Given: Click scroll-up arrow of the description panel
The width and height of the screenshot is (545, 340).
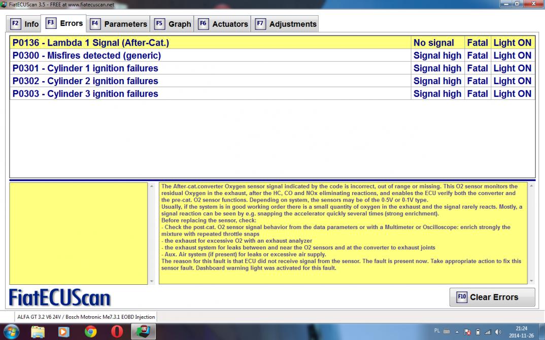Looking at the screenshot, I should [x=531, y=186].
